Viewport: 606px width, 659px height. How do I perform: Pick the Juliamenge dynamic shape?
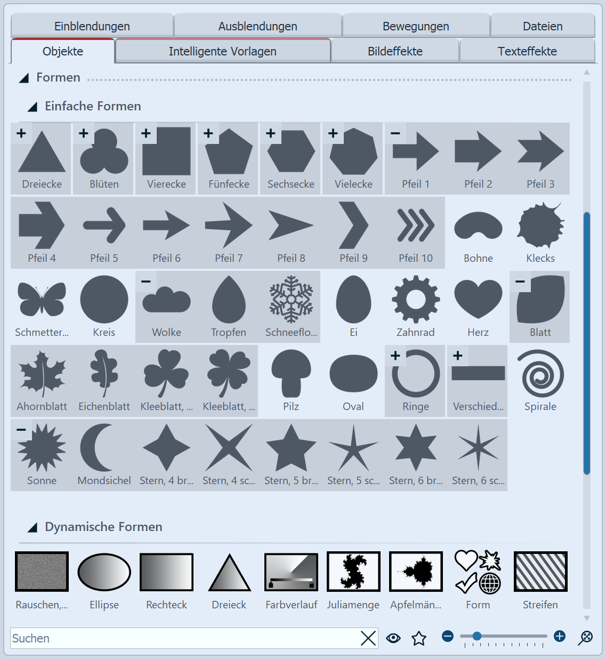point(353,571)
